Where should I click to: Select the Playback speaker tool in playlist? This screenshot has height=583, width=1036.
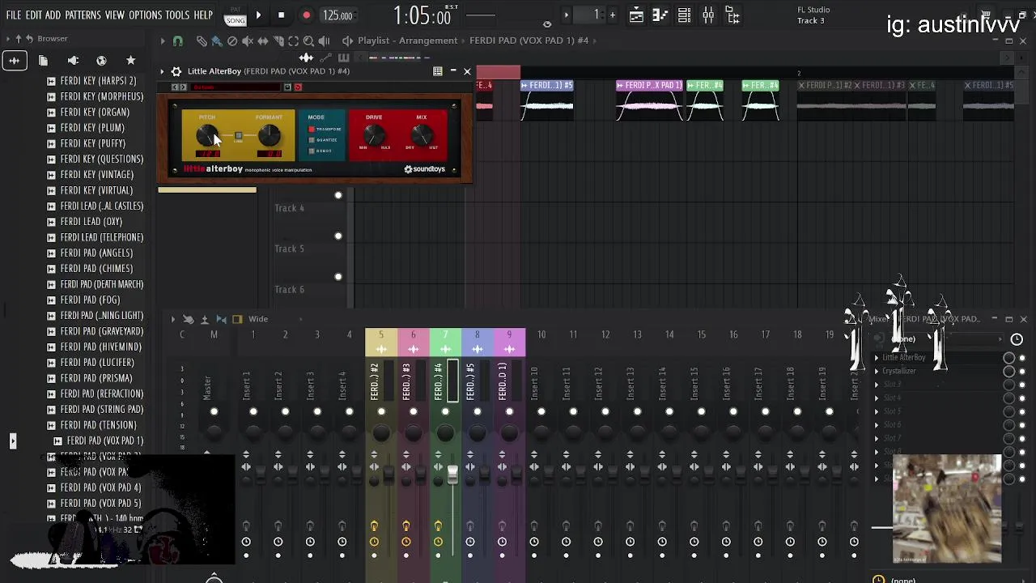pos(324,40)
